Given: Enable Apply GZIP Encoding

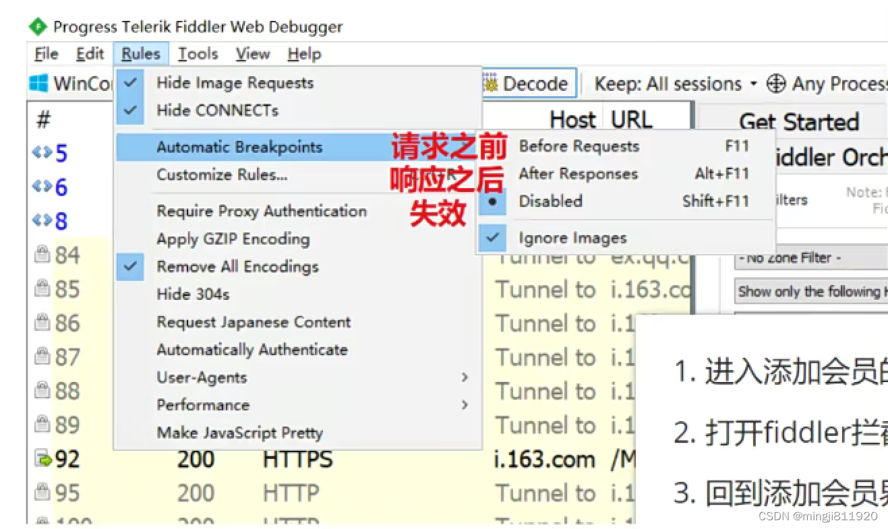Looking at the screenshot, I should click(x=297, y=239).
